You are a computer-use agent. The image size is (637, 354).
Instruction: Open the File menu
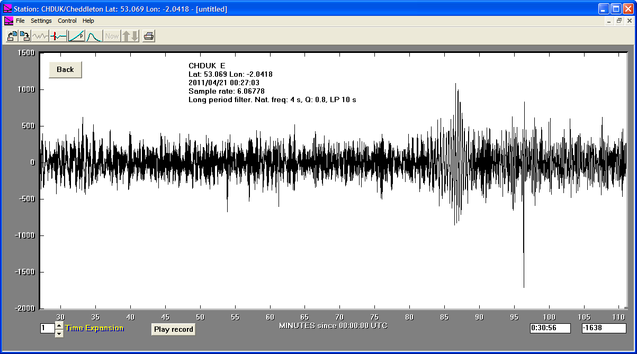(x=20, y=21)
